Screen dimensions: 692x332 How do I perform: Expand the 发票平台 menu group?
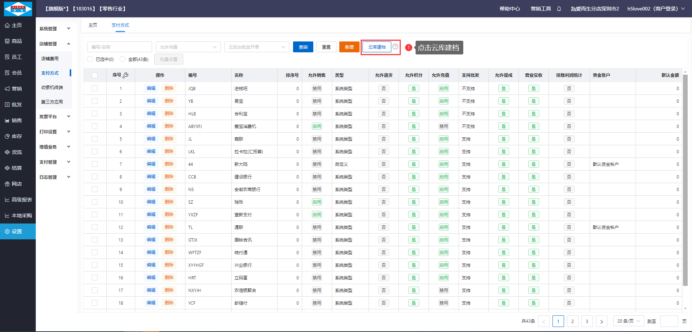coord(55,117)
